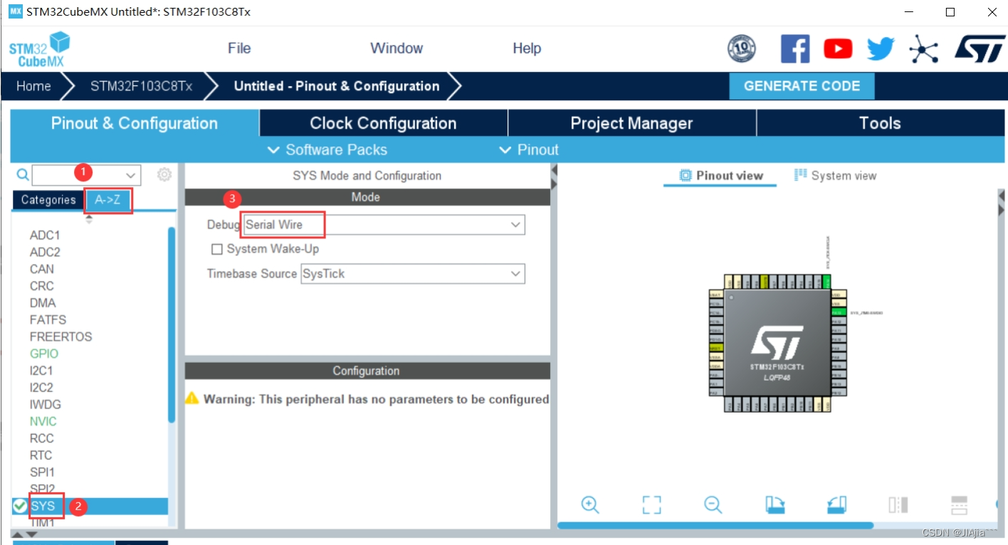
Task: Click the GENERATE CODE button
Action: (802, 86)
